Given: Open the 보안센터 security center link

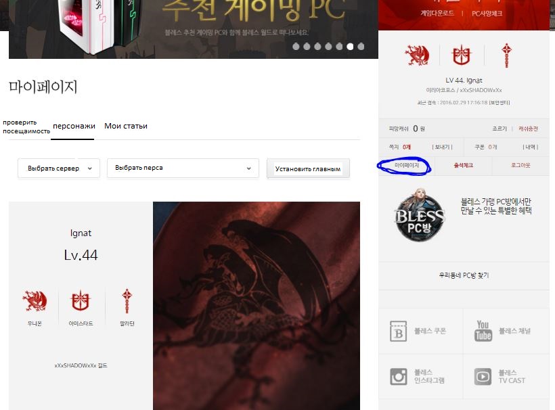Looking at the screenshot, I should tap(500, 103).
